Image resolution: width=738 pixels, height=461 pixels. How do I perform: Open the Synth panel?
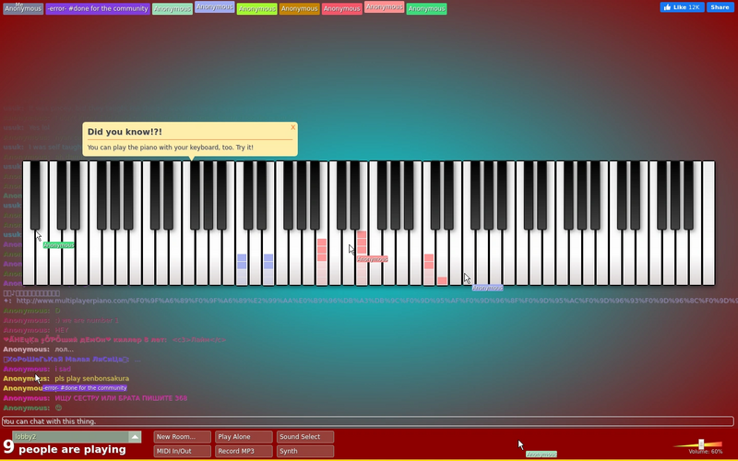point(305,451)
